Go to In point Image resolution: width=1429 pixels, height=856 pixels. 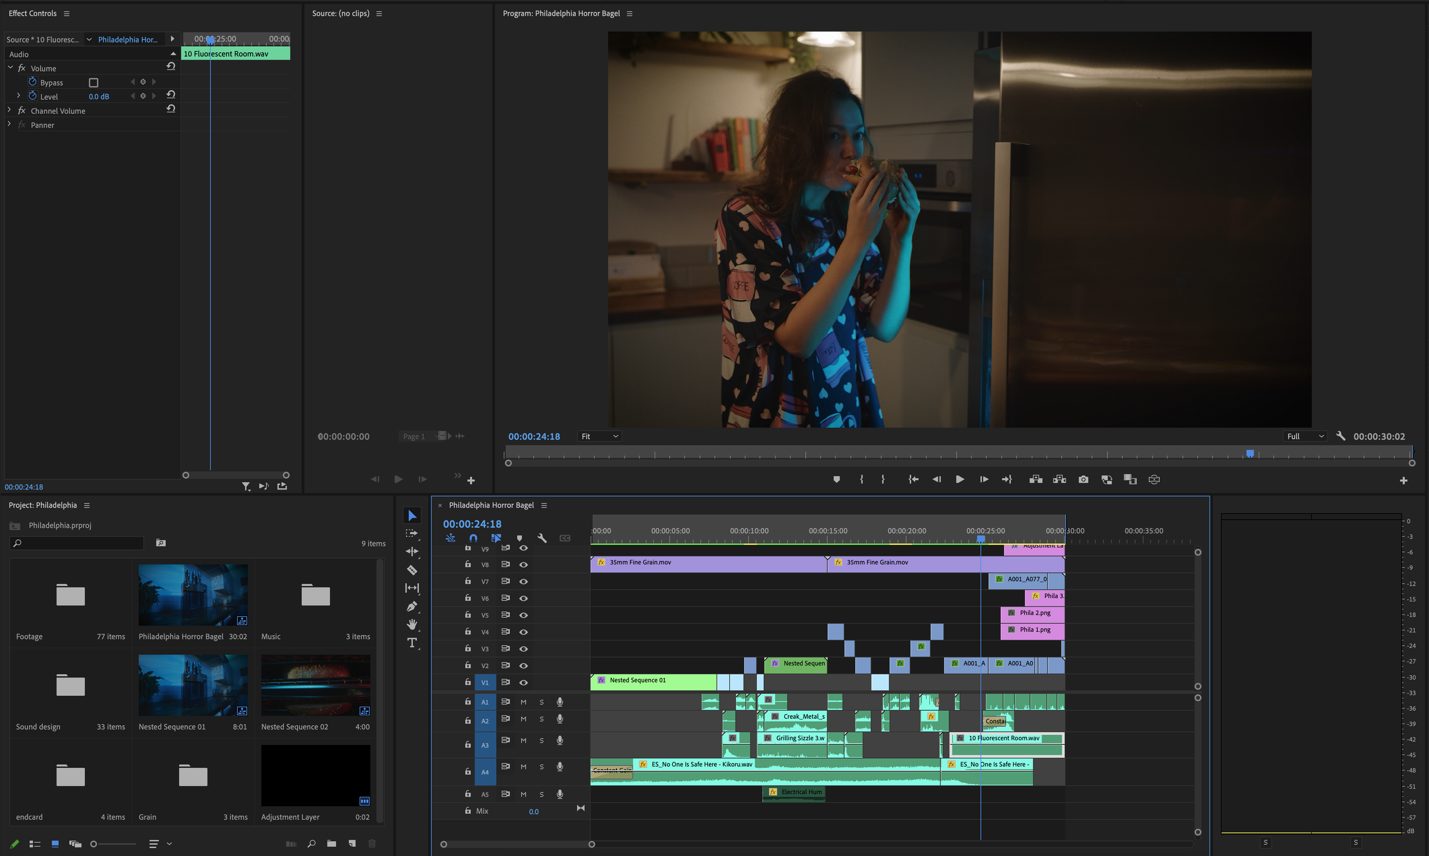tap(913, 479)
